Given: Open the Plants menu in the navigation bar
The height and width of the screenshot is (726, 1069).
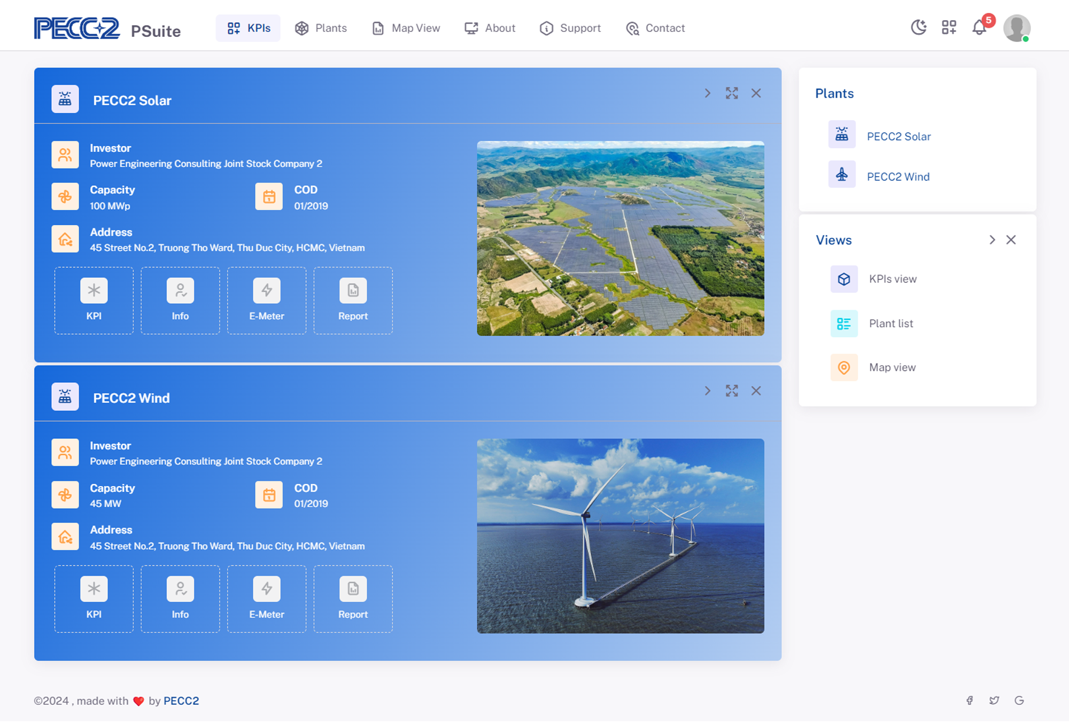Looking at the screenshot, I should pyautogui.click(x=321, y=28).
